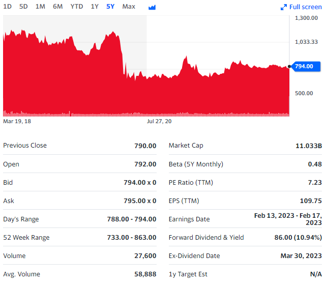Click the Forward Dividend & Yield label
The image size is (327, 284).
(206, 238)
